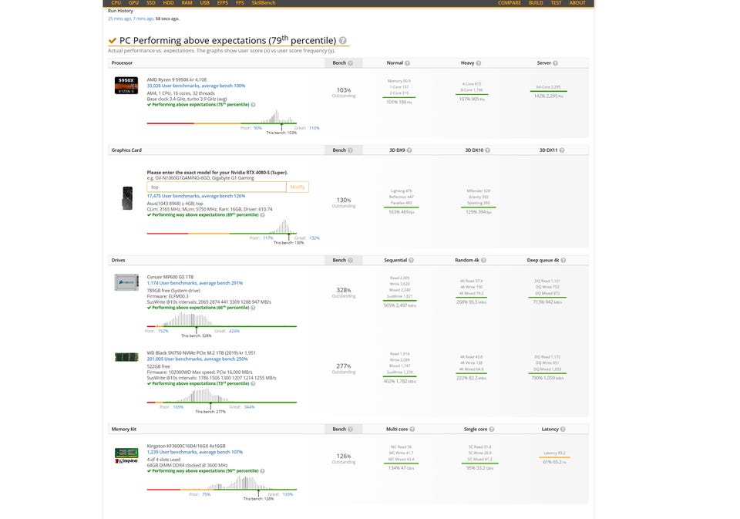Click Bench help icon in Graphics Card header
This screenshot has width=740, height=519.
[350, 150]
